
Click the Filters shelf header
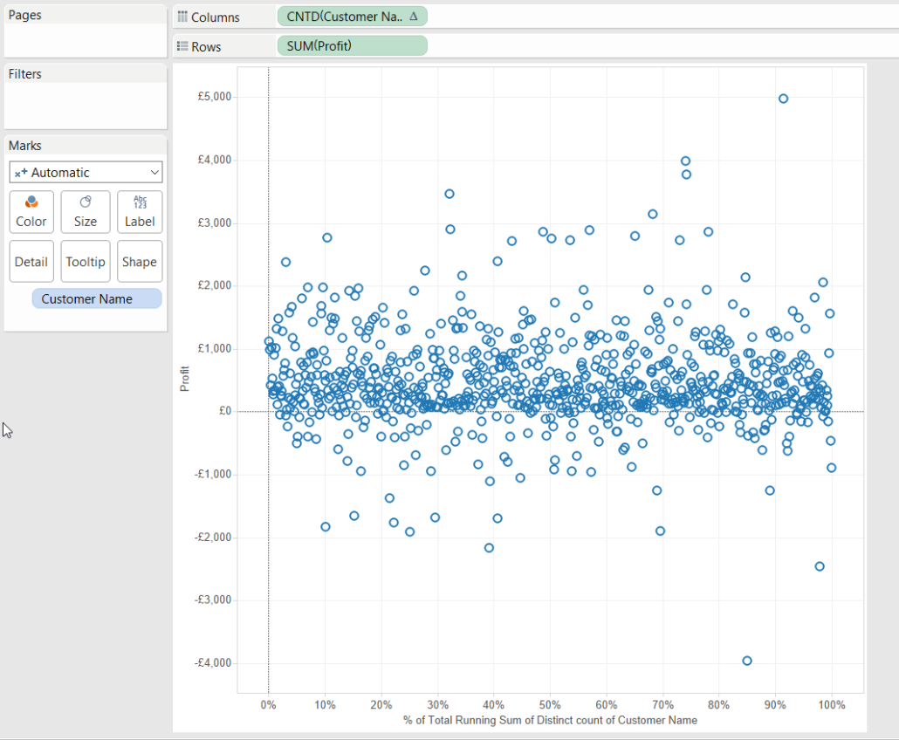(25, 74)
